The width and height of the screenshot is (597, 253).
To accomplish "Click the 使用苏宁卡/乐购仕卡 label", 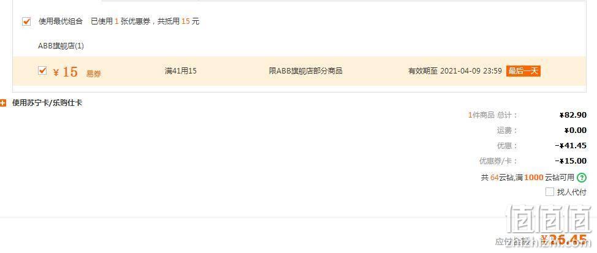I will 47,103.
